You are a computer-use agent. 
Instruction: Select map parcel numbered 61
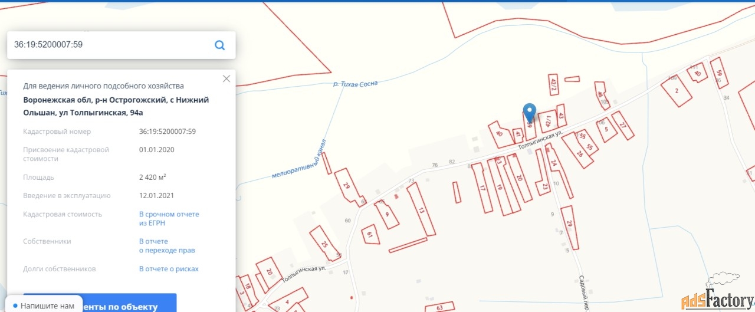click(370, 234)
